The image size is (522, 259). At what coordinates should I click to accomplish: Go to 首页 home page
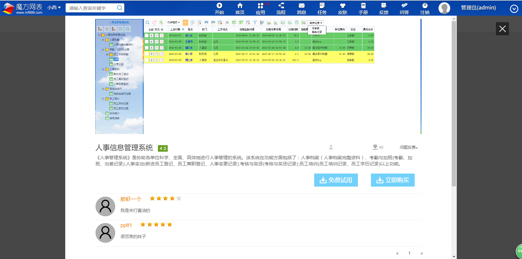click(240, 8)
